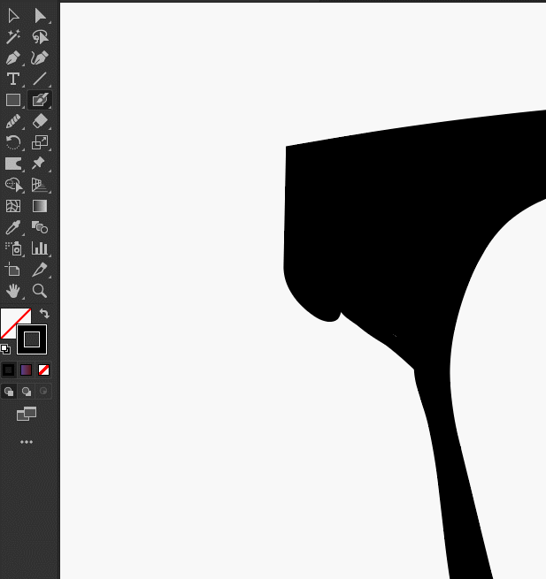Select the Type tool
This screenshot has width=546, height=579.
pos(13,79)
